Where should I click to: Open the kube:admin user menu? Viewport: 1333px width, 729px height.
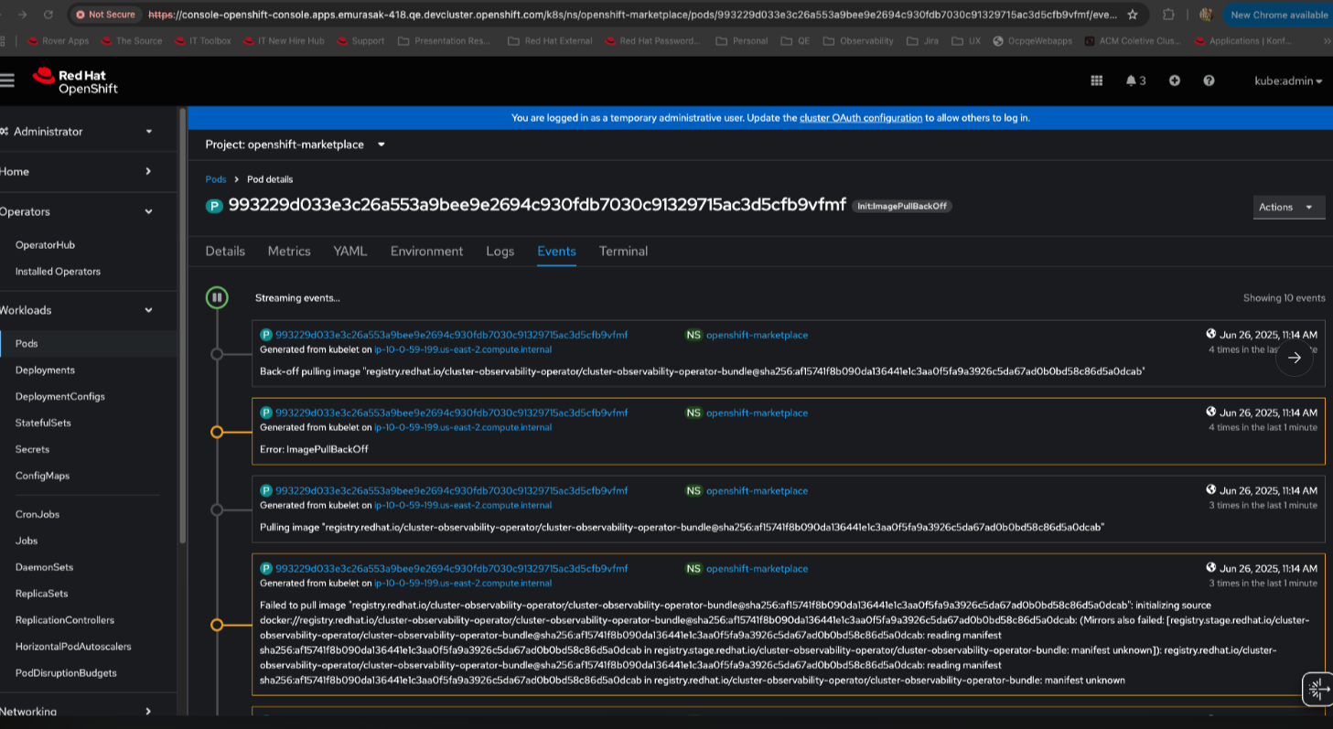[x=1288, y=80]
